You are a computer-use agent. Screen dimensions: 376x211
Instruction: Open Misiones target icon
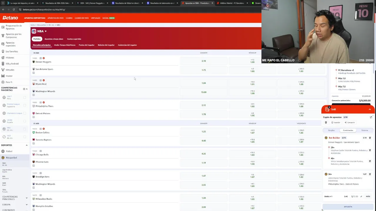tap(3, 57)
